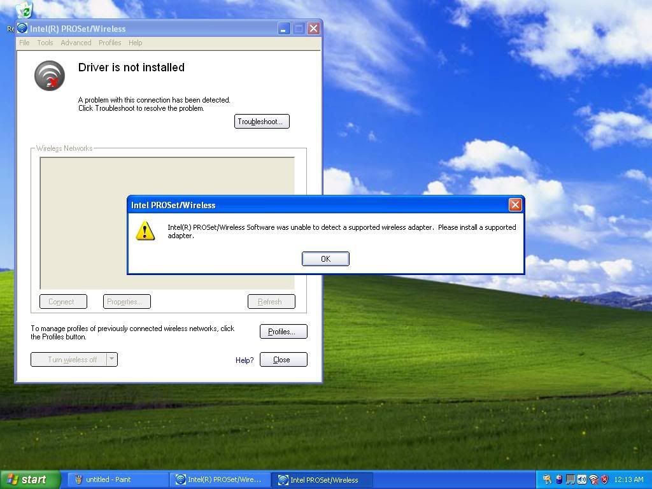Open the File menu
The image size is (652, 489).
point(24,43)
